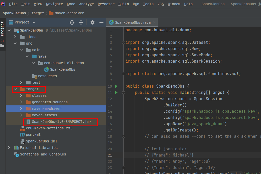Open the Project view dropdown

point(34,22)
